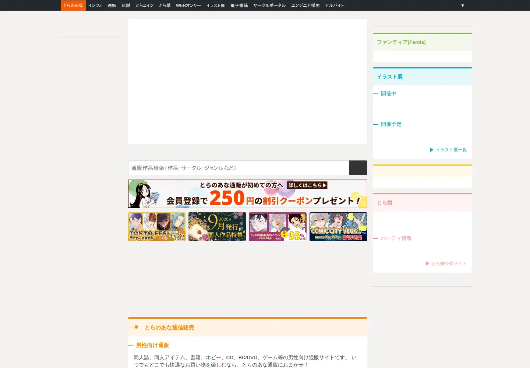Click the ファンティア[Fantia] sidebar heading
Screen dimensions: 530x368
pyautogui.click(x=401, y=42)
